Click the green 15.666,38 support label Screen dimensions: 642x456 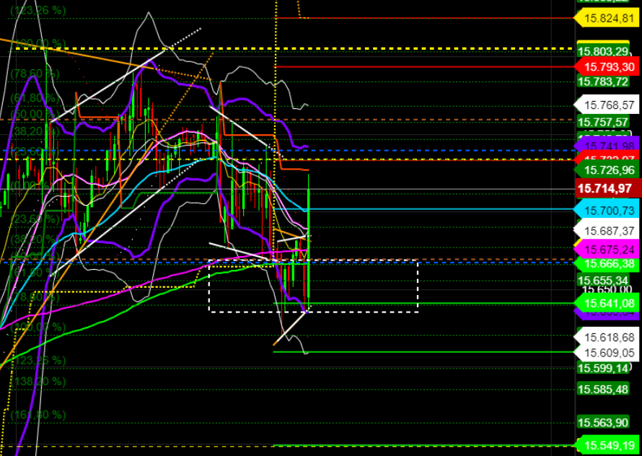[608, 264]
